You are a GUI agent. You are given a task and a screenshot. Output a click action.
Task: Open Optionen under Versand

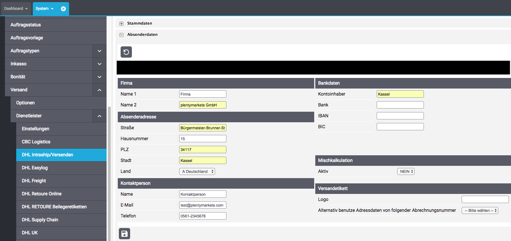[x=59, y=103]
